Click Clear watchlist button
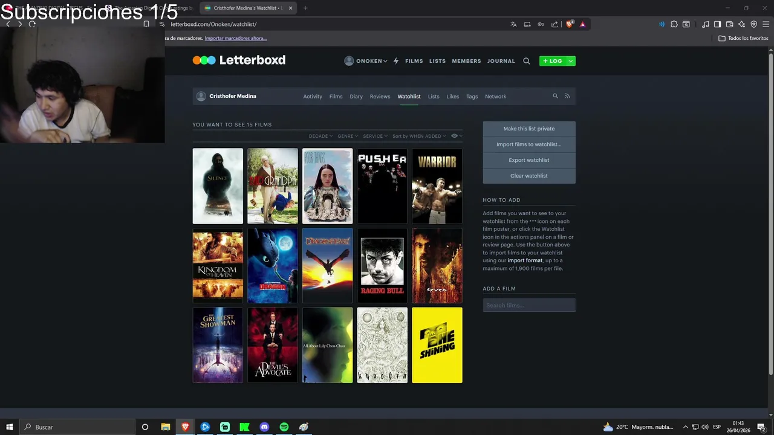The height and width of the screenshot is (435, 774). click(529, 176)
